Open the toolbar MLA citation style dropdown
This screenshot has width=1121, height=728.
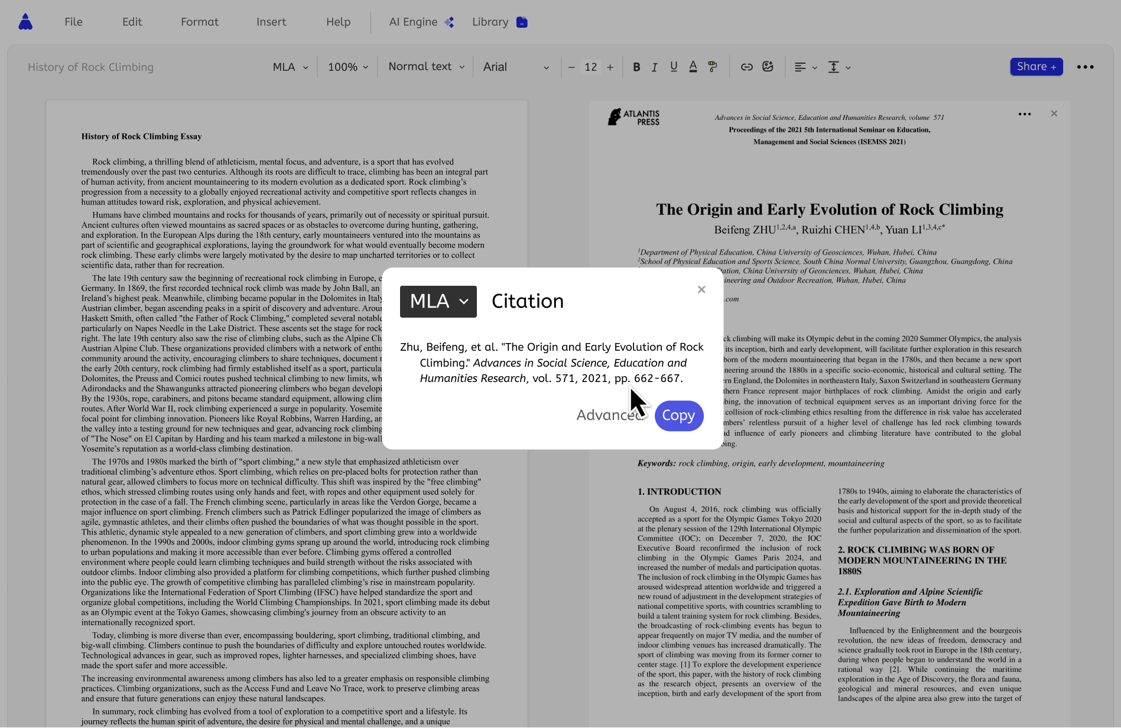pyautogui.click(x=290, y=67)
